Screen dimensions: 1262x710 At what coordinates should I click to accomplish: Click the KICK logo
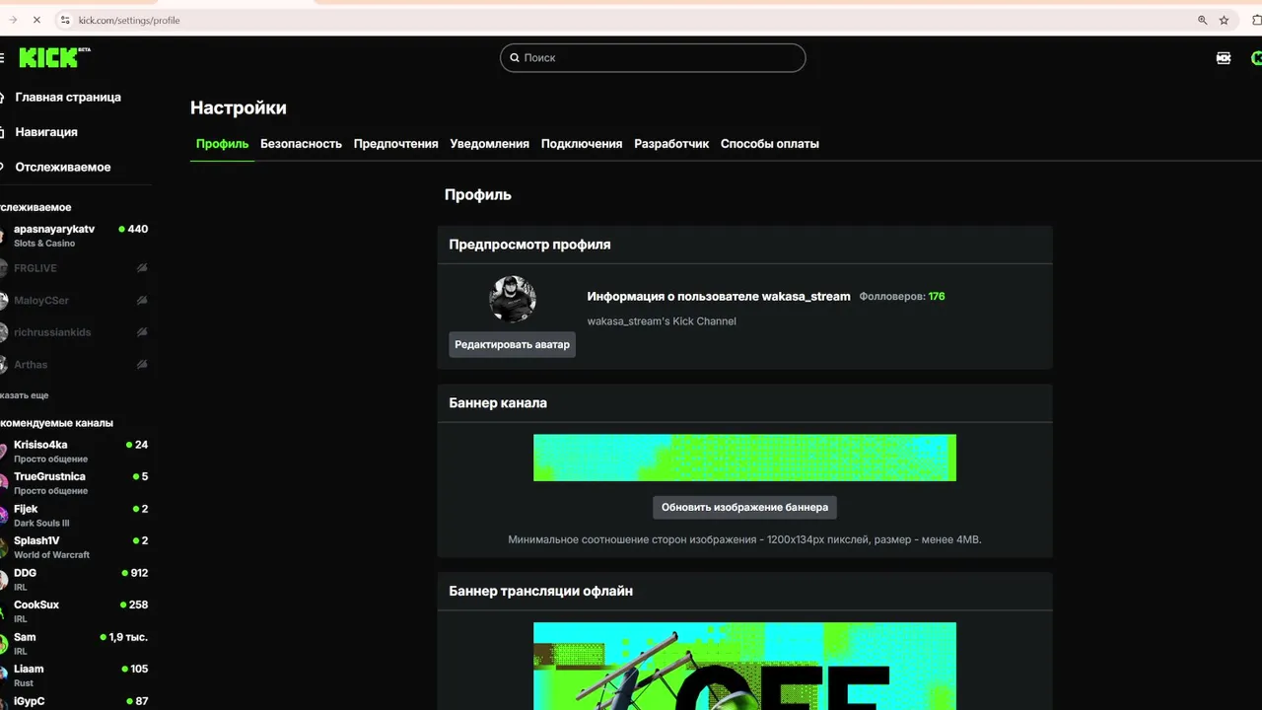tap(54, 57)
